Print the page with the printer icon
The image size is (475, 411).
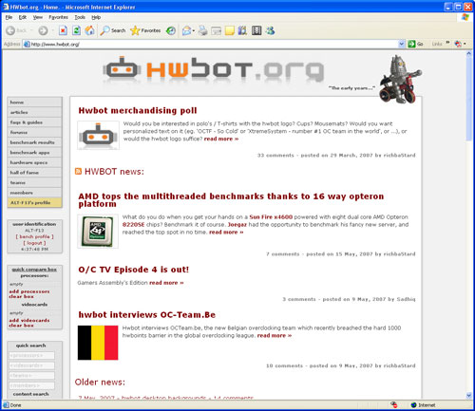coord(203,30)
